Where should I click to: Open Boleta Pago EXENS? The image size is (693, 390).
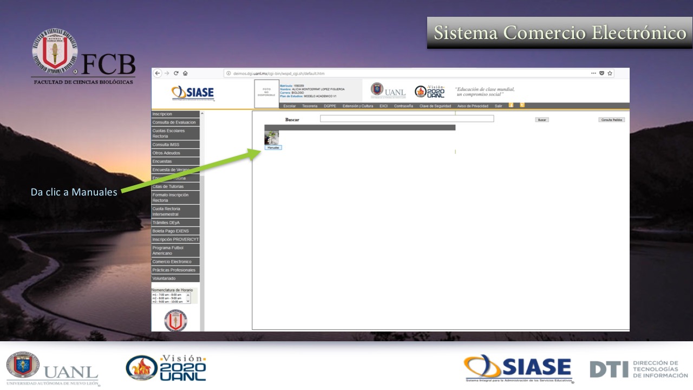[x=175, y=231]
